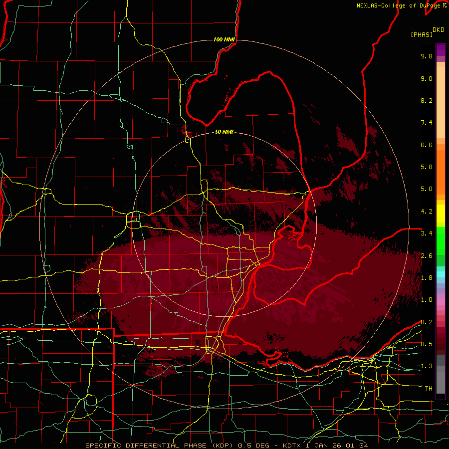Click the bright green band on the color bar
The width and height of the screenshot is (449, 449).
pyautogui.click(x=441, y=240)
